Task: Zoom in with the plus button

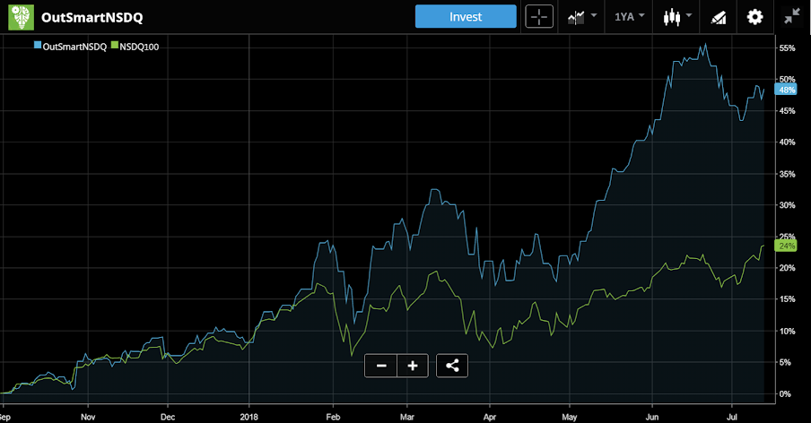Action: click(413, 366)
